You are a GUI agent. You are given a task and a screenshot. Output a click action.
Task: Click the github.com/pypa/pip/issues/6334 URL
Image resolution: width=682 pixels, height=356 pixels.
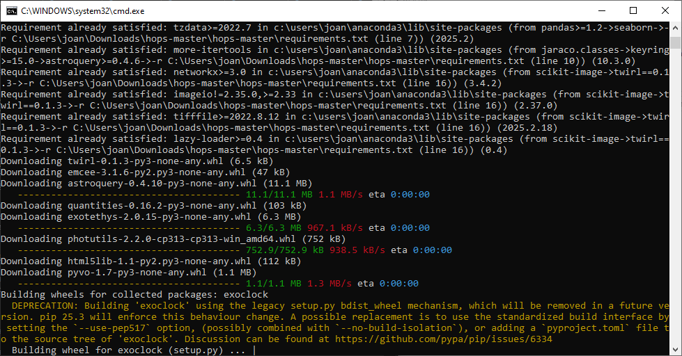(444, 339)
